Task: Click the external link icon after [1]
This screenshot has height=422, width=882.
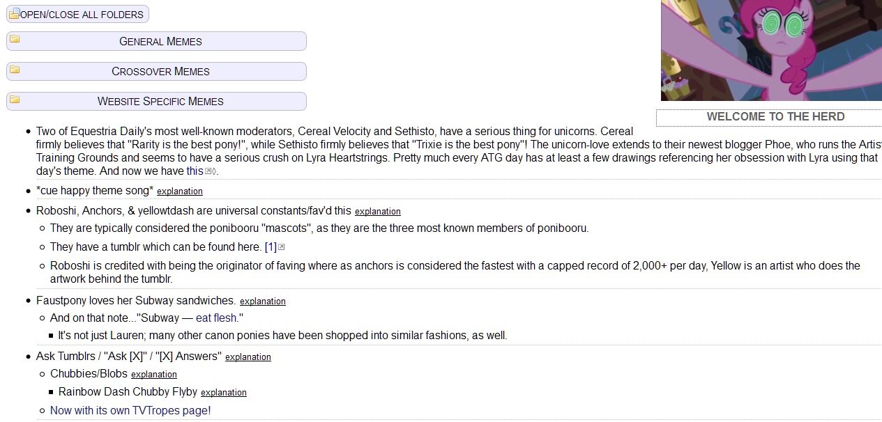Action: (282, 247)
